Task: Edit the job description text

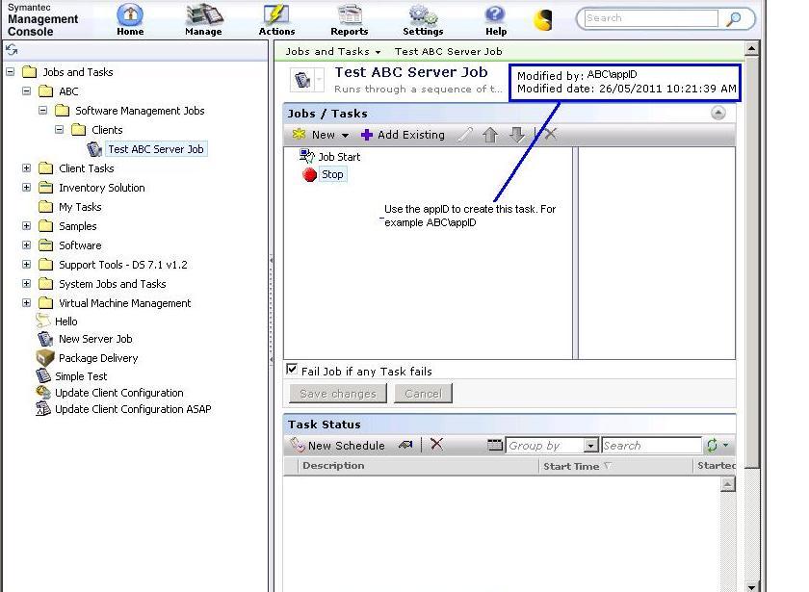Action: pyautogui.click(x=418, y=89)
